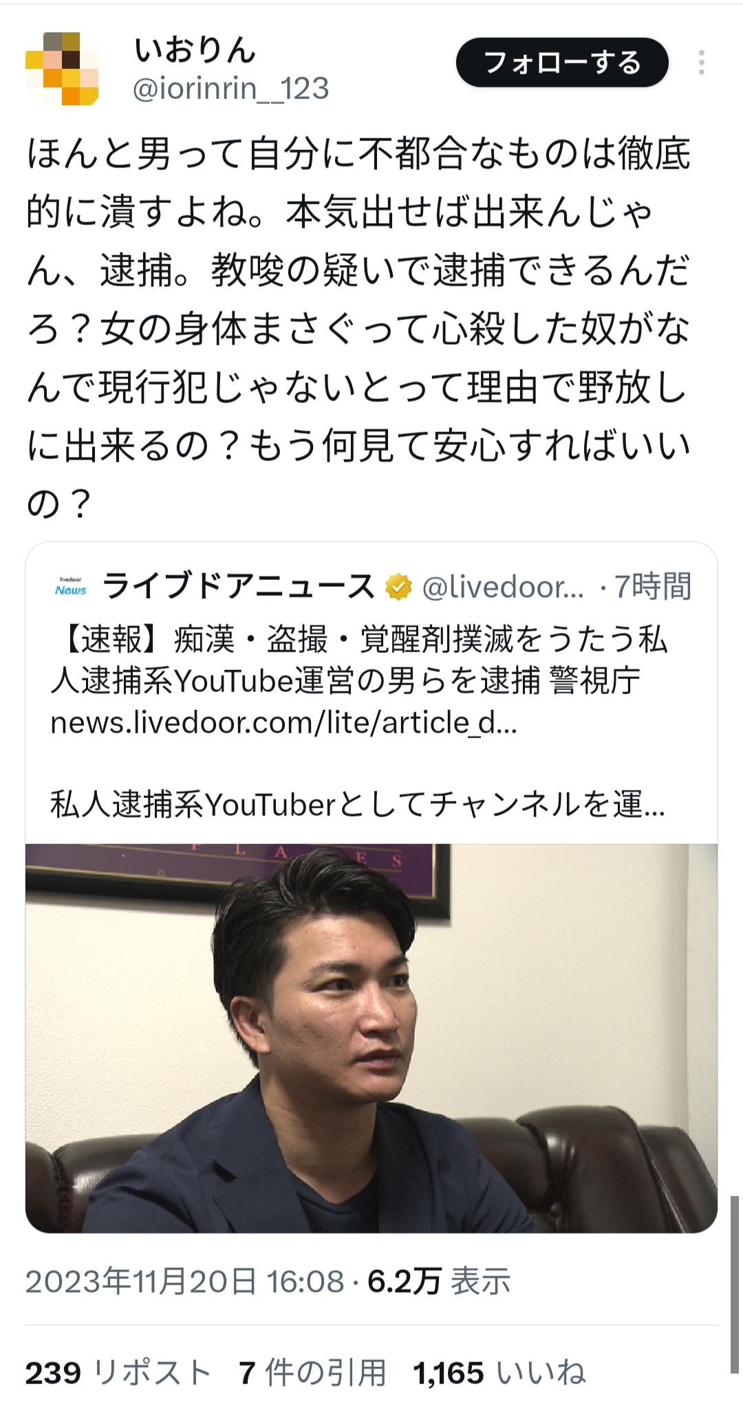Click the vertical scrollbar thumb at right edge
Viewport: 743px width, 1413px height.
point(735,1284)
